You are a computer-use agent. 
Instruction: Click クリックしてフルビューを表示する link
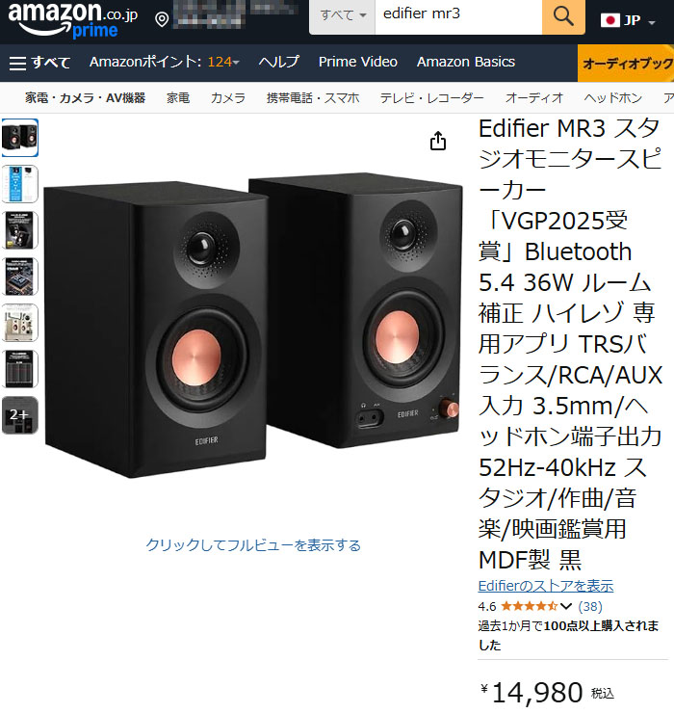[253, 544]
